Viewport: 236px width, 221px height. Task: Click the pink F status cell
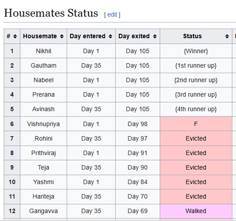(x=195, y=124)
